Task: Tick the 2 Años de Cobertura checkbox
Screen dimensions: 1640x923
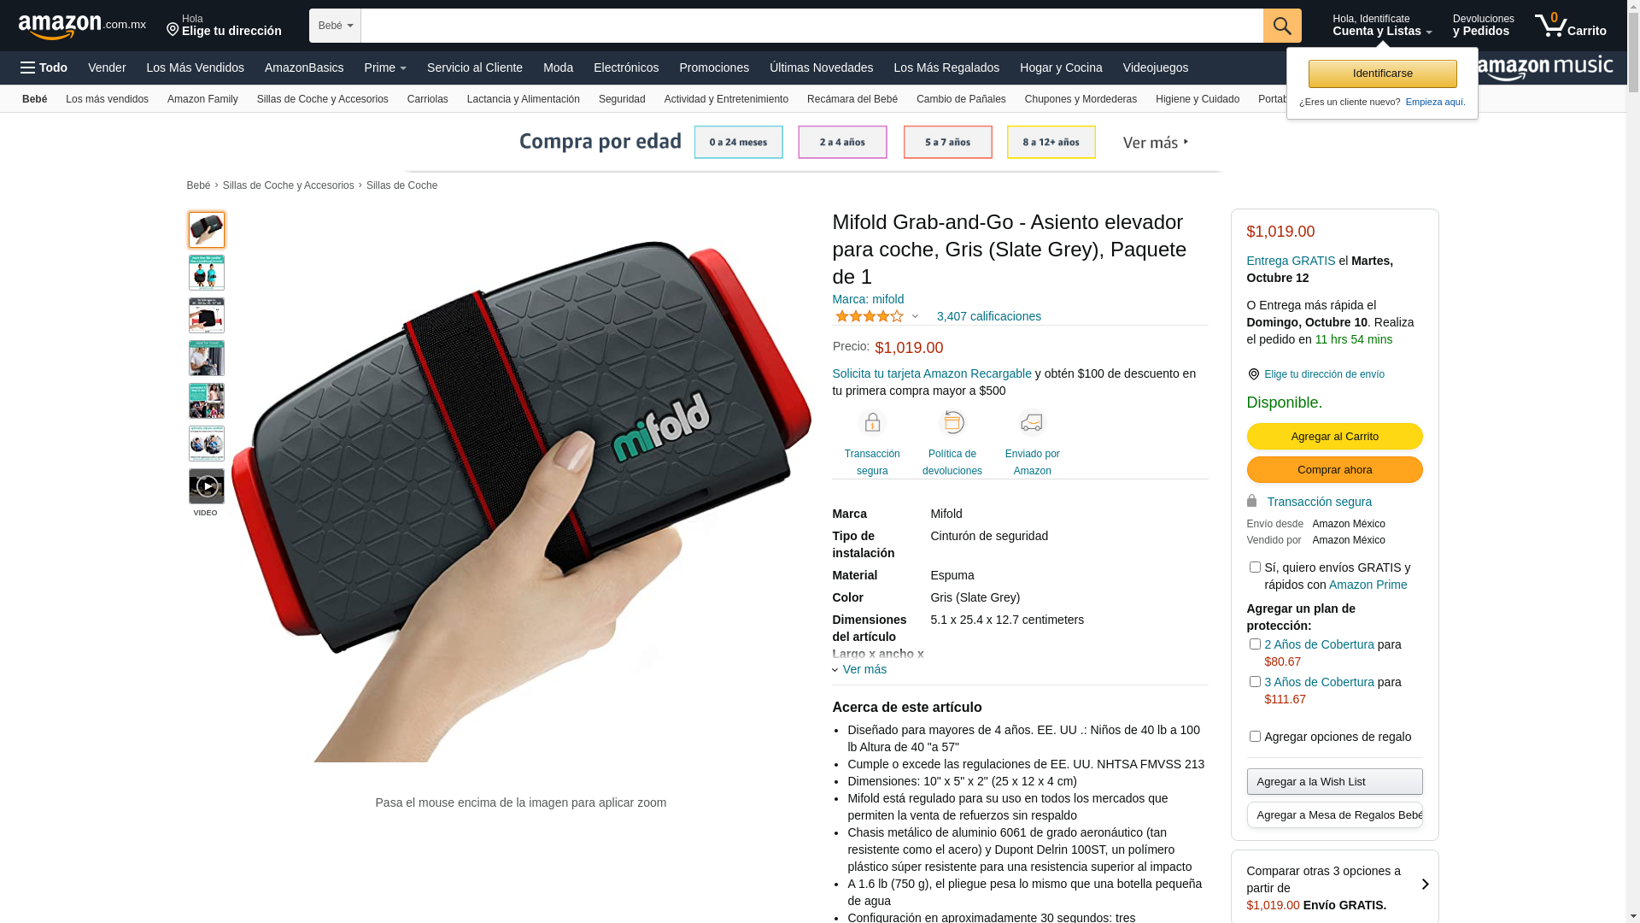Action: click(1255, 644)
